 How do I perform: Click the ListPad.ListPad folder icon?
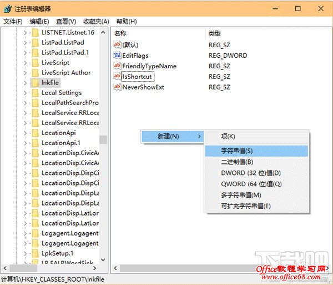36,43
